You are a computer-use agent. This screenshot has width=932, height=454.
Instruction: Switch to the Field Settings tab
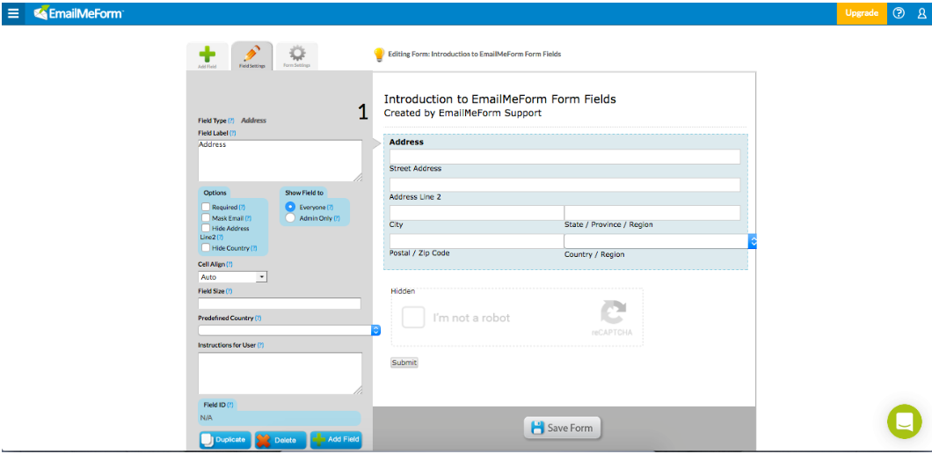(252, 56)
